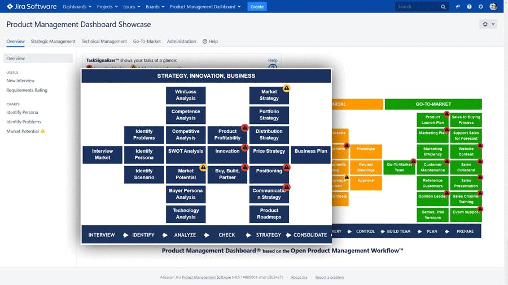Click the TaskSignalizer Help link
This screenshot has height=285, width=508.
coord(273,60)
